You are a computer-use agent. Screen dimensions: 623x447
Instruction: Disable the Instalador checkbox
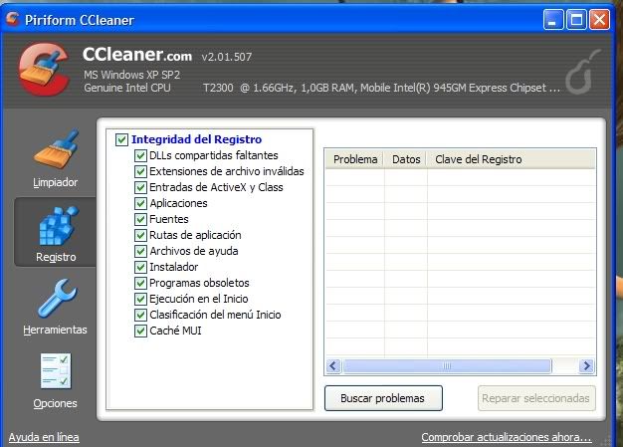point(140,267)
